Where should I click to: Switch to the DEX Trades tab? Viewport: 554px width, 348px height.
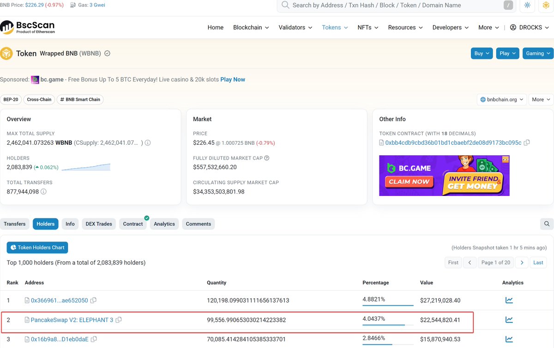pos(99,224)
